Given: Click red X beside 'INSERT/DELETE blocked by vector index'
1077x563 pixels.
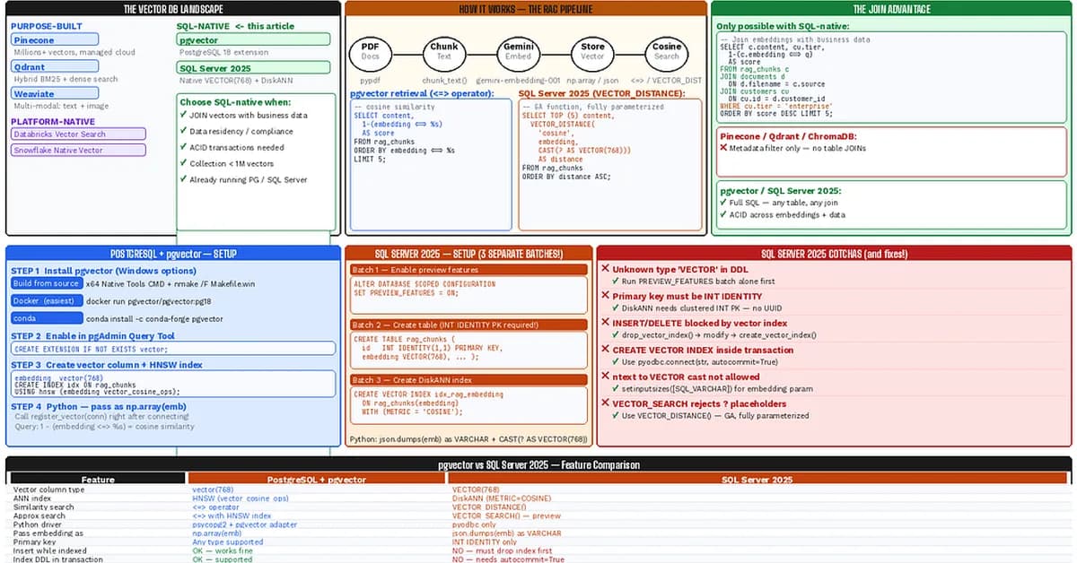Looking at the screenshot, I should tap(605, 322).
